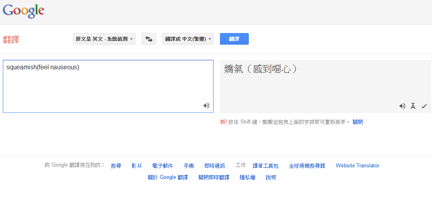Listen to the English source text
Screen dimensions: 432x208
[206, 106]
